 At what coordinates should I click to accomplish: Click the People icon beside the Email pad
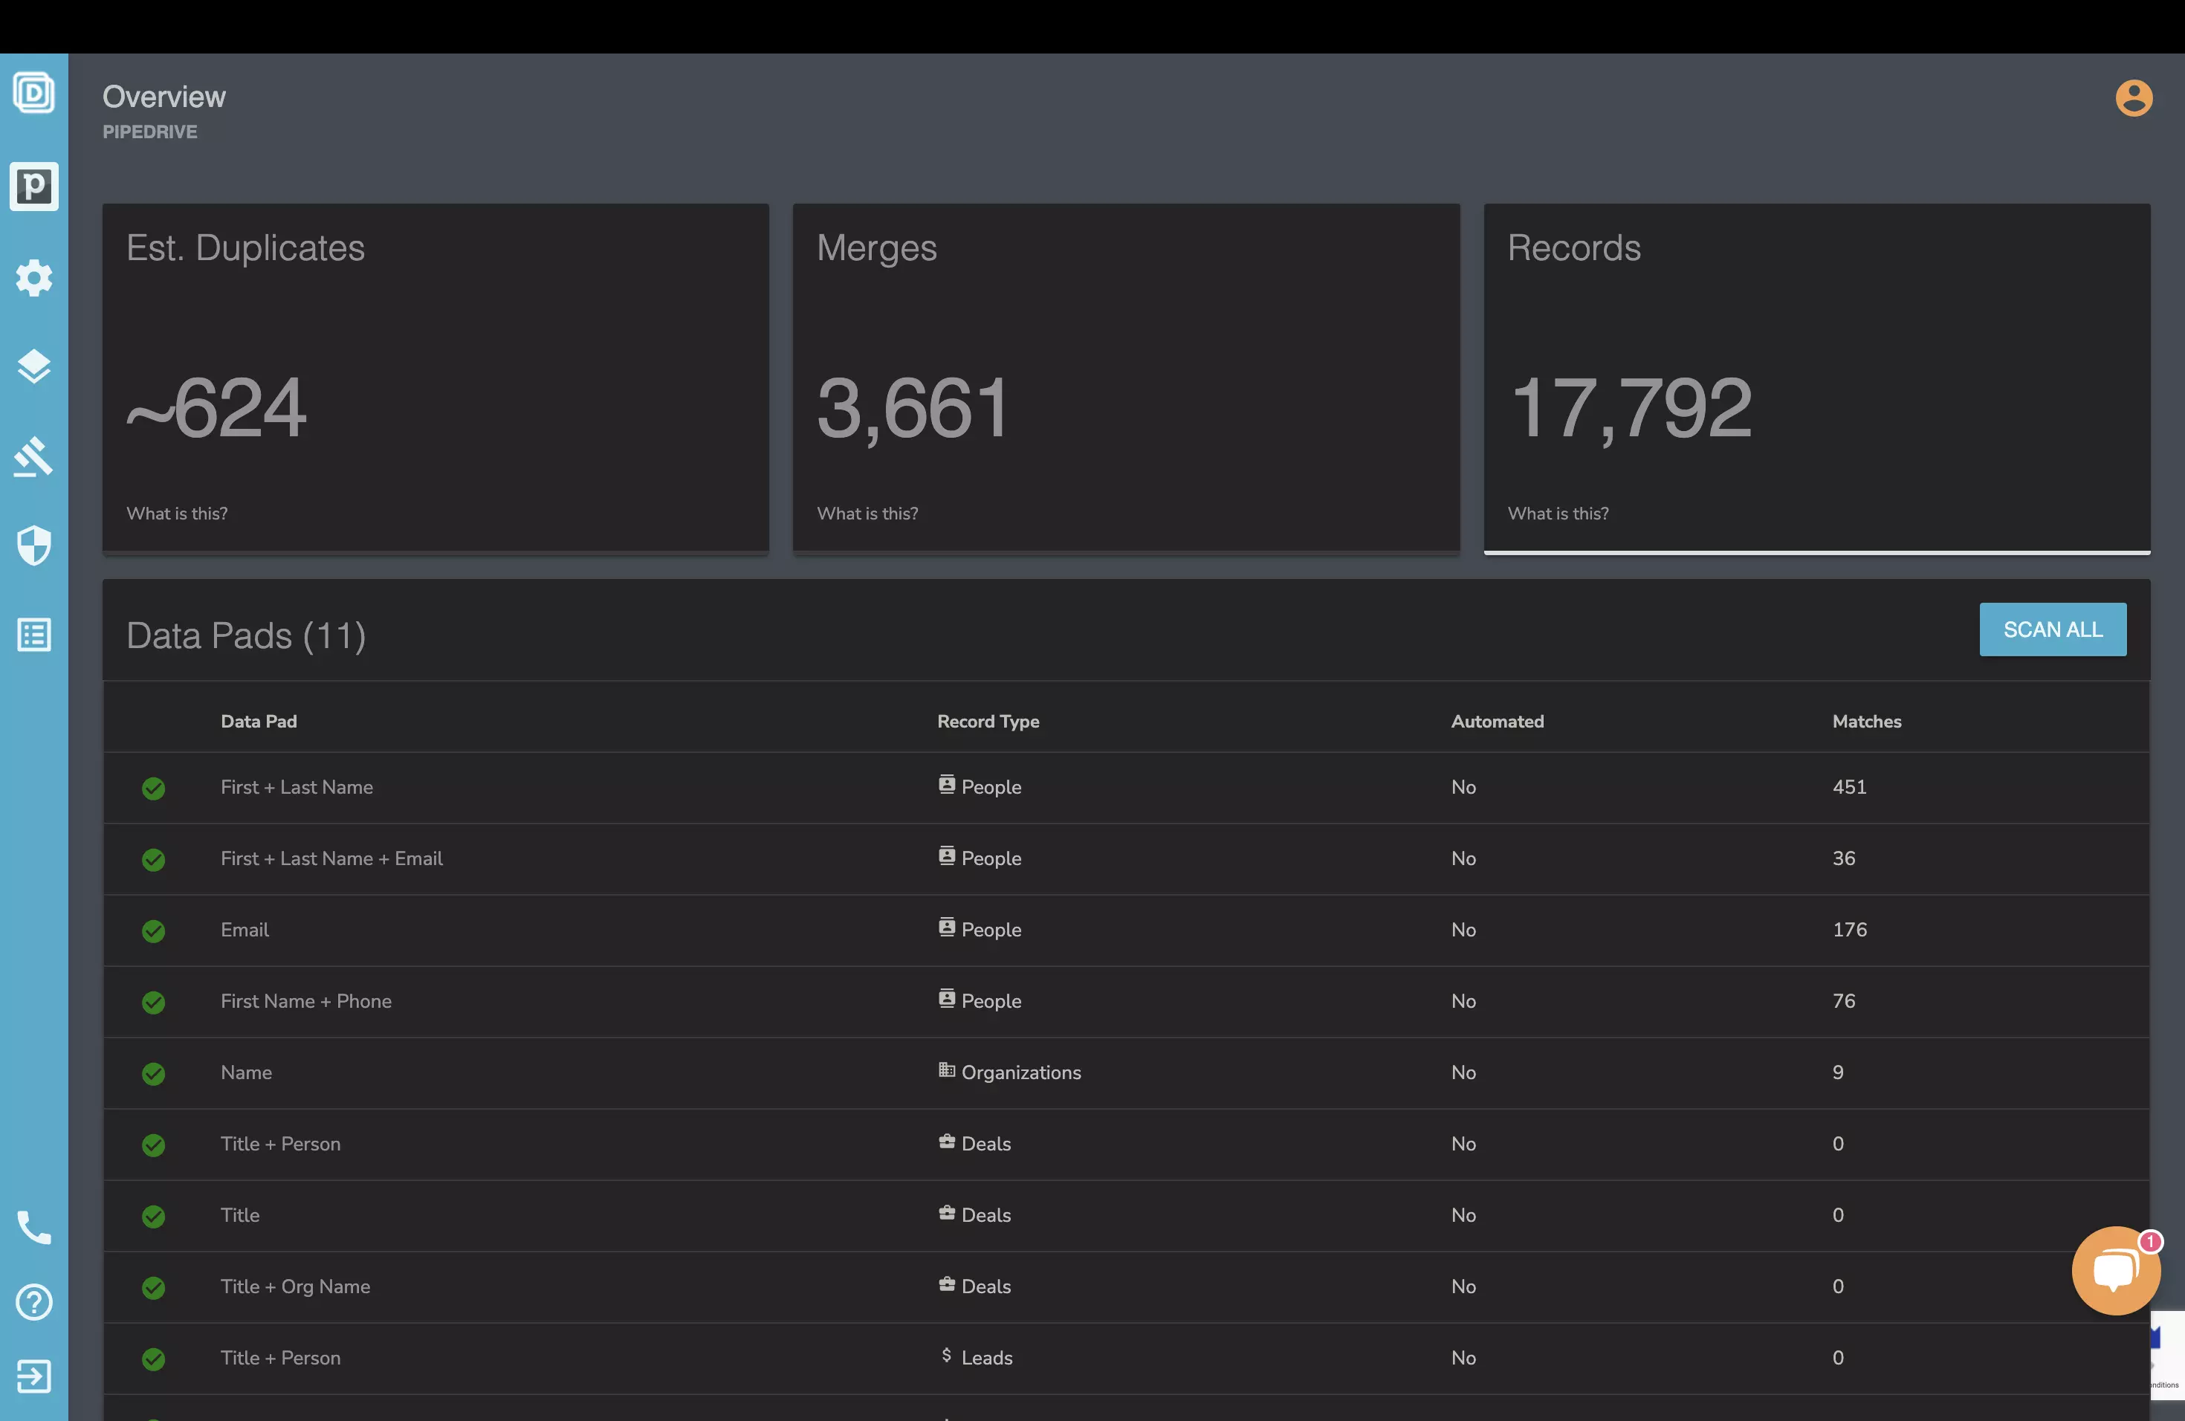tap(947, 928)
